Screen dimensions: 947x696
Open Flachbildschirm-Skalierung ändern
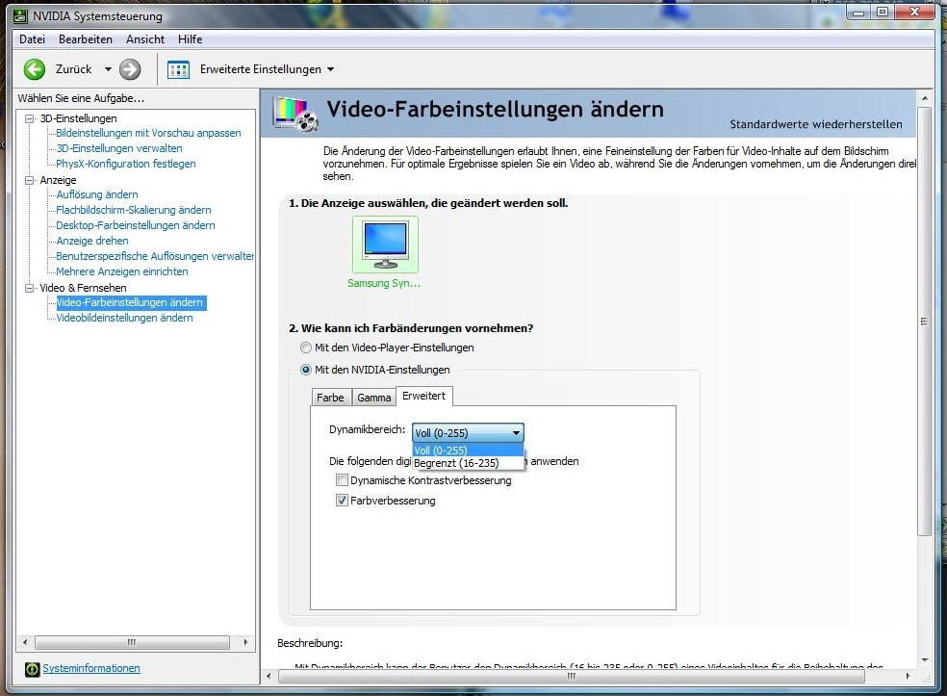pos(134,210)
